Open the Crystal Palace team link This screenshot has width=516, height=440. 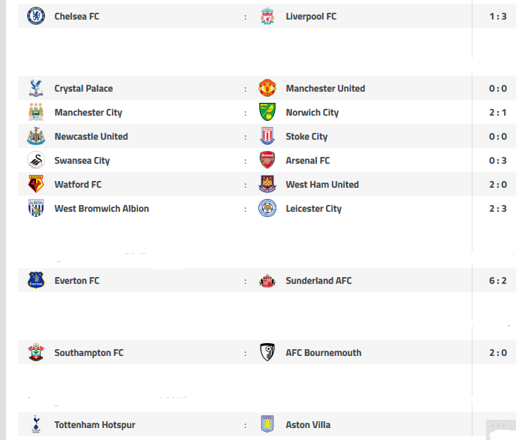(83, 89)
